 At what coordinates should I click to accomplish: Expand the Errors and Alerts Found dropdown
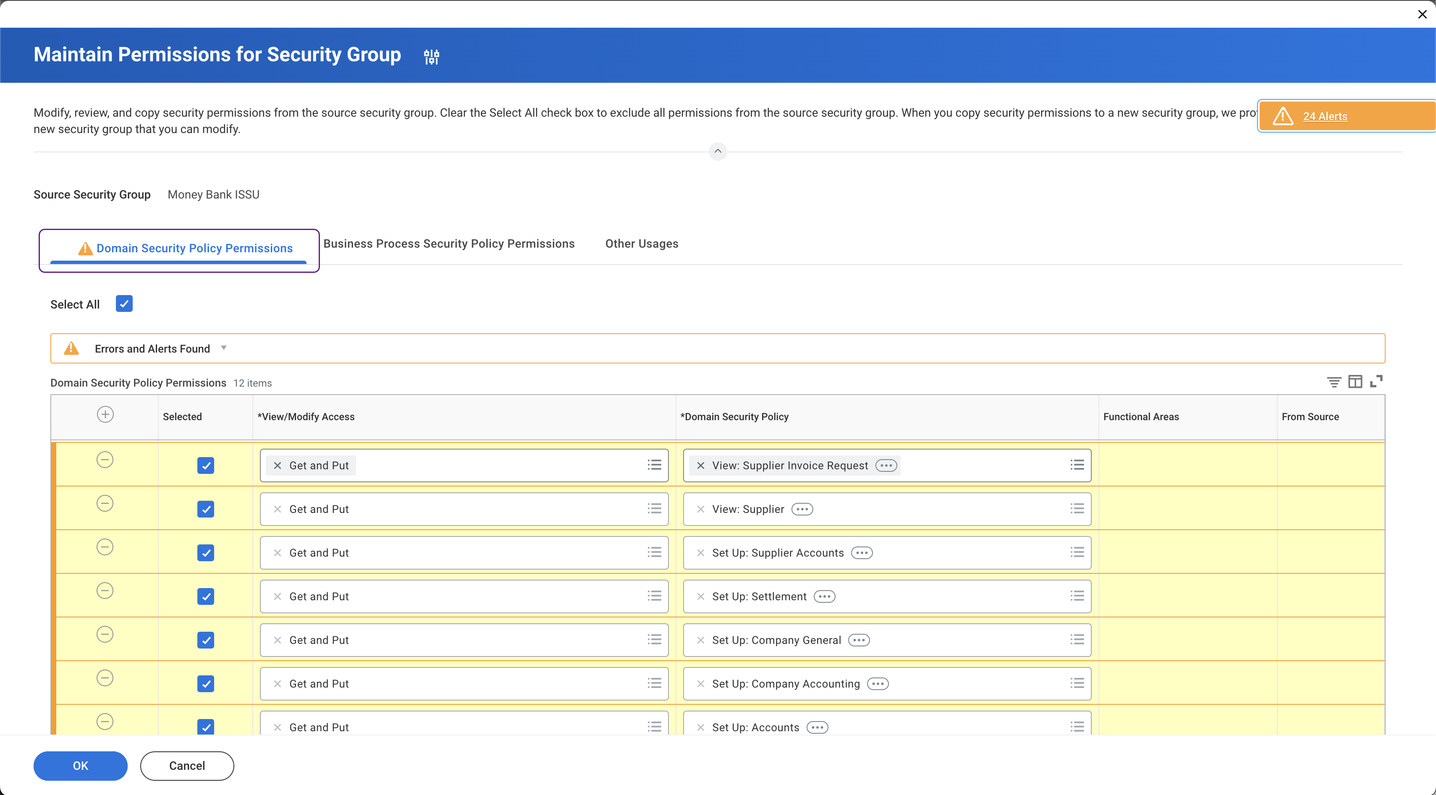pos(223,348)
